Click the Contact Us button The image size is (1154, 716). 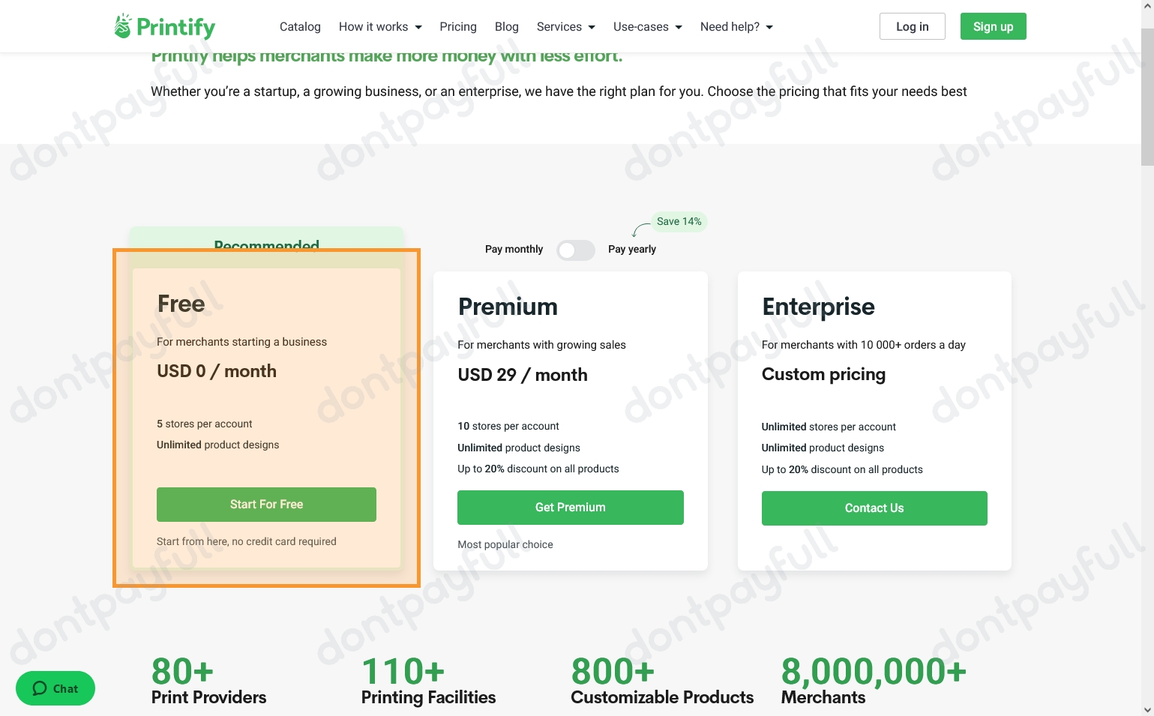pyautogui.click(x=874, y=508)
